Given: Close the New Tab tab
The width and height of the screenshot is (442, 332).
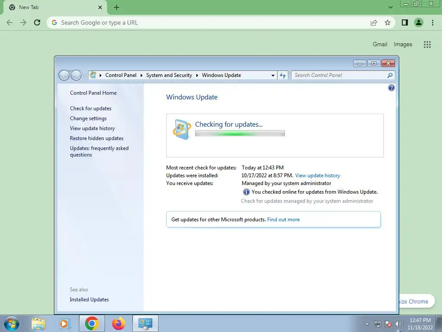Looking at the screenshot, I should (x=100, y=7).
